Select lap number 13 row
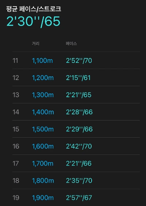Viewport: 146px width, 206px height. [x=76, y=95]
